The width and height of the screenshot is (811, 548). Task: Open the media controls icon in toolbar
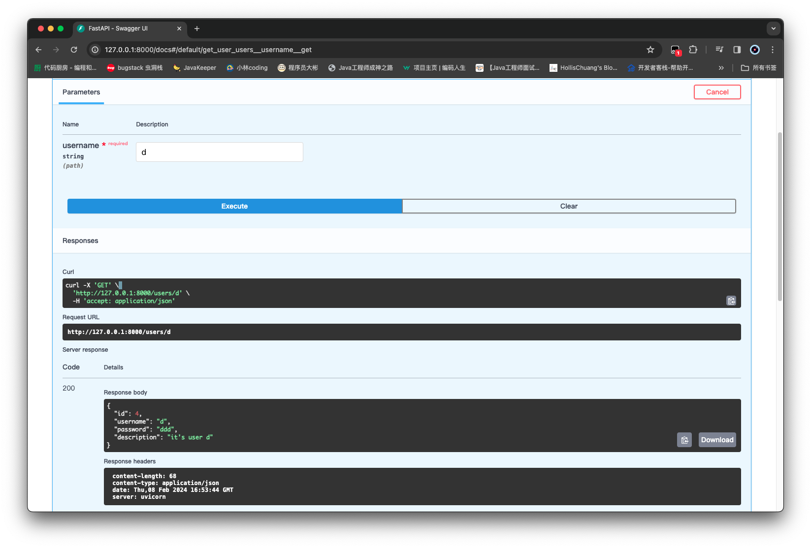coord(719,50)
